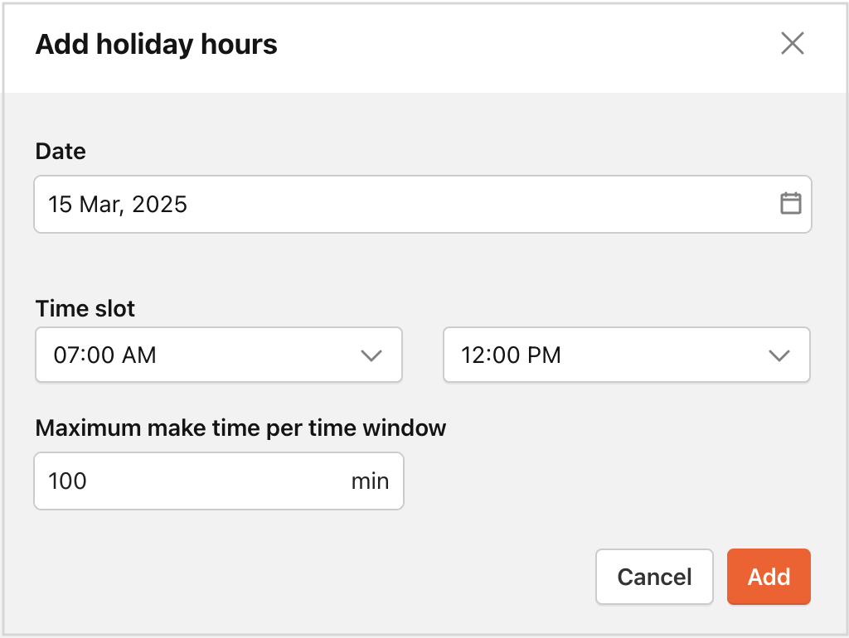Open the 07:00 AM start time dropdown

pyautogui.click(x=219, y=355)
